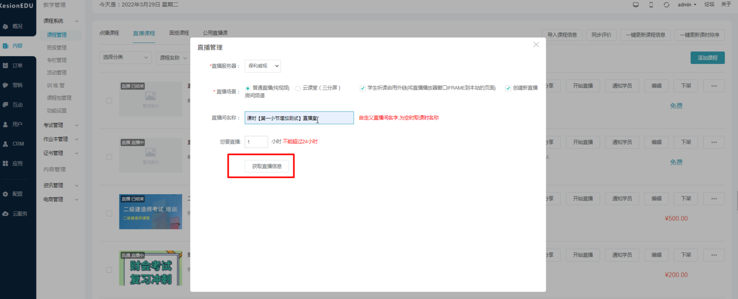
Task: Click the desktop monitor icon in top bar
Action: click(x=635, y=5)
